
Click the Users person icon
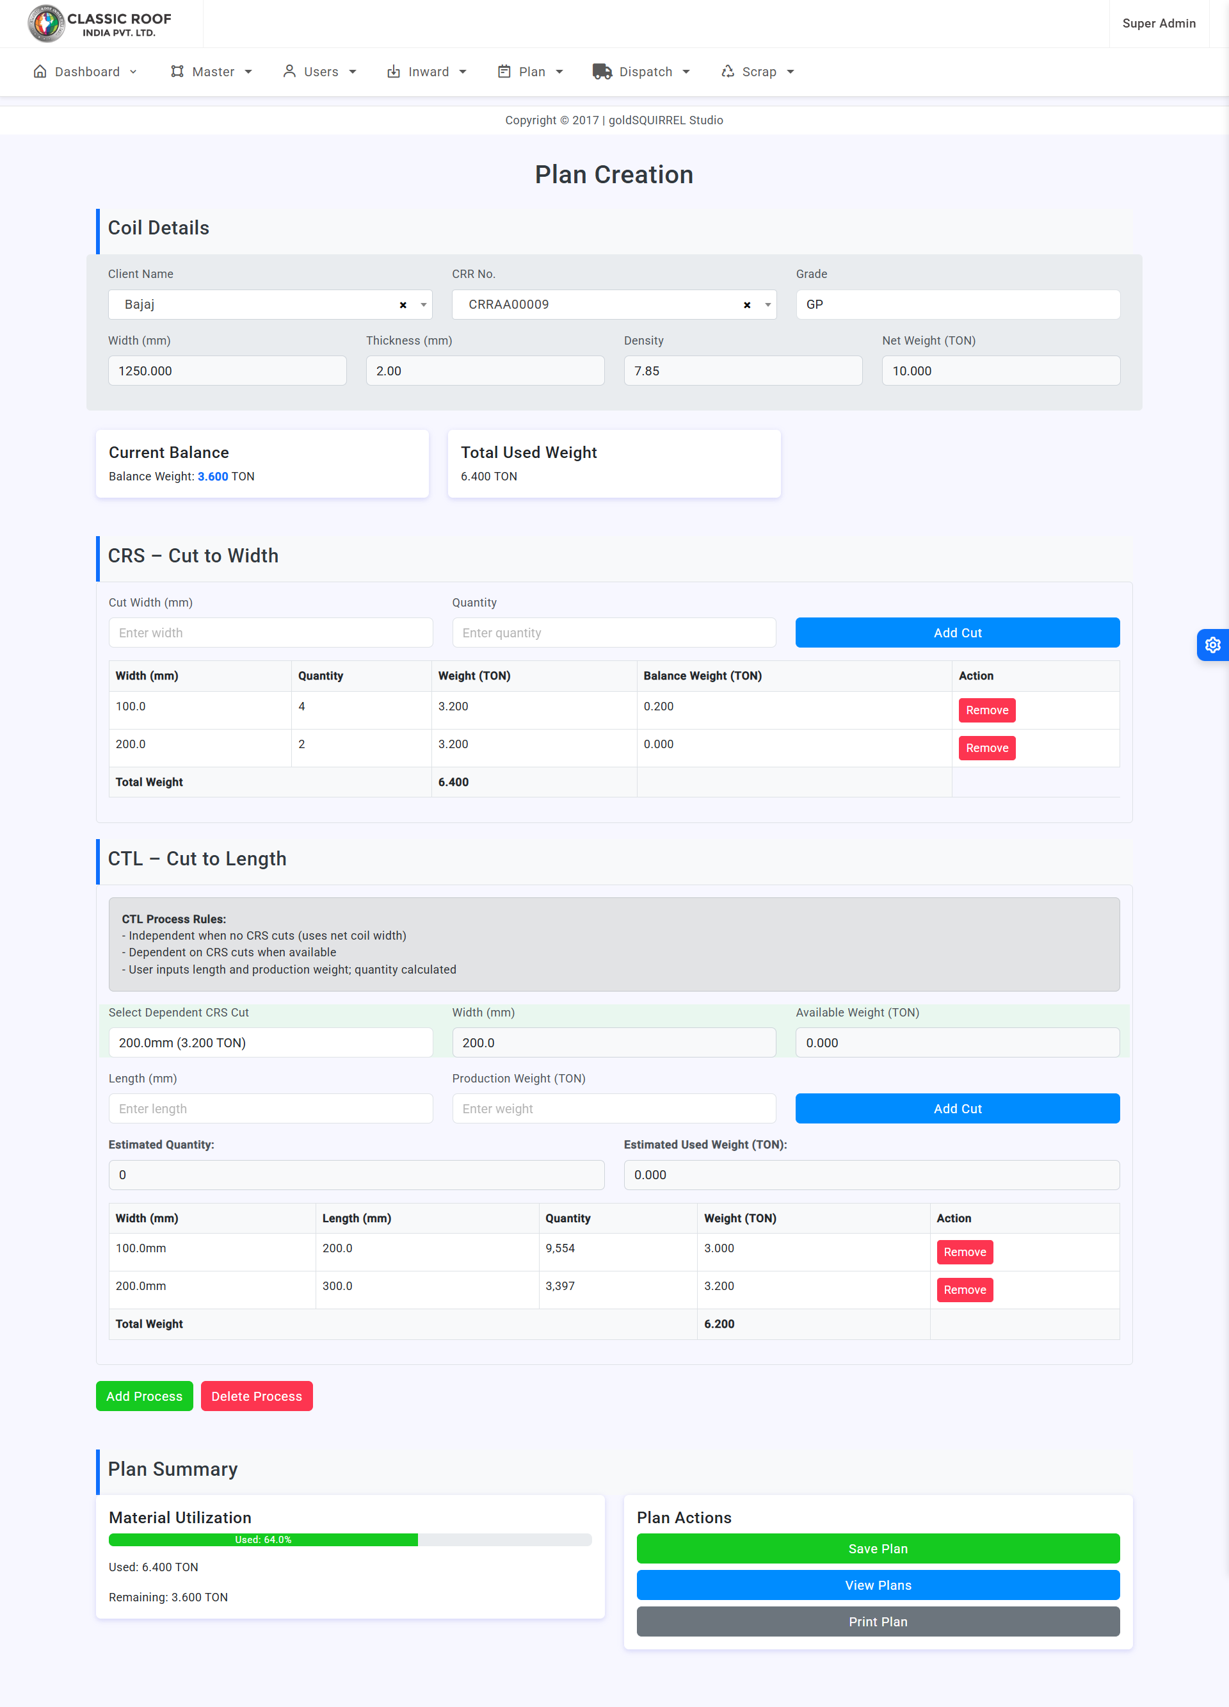pos(289,72)
